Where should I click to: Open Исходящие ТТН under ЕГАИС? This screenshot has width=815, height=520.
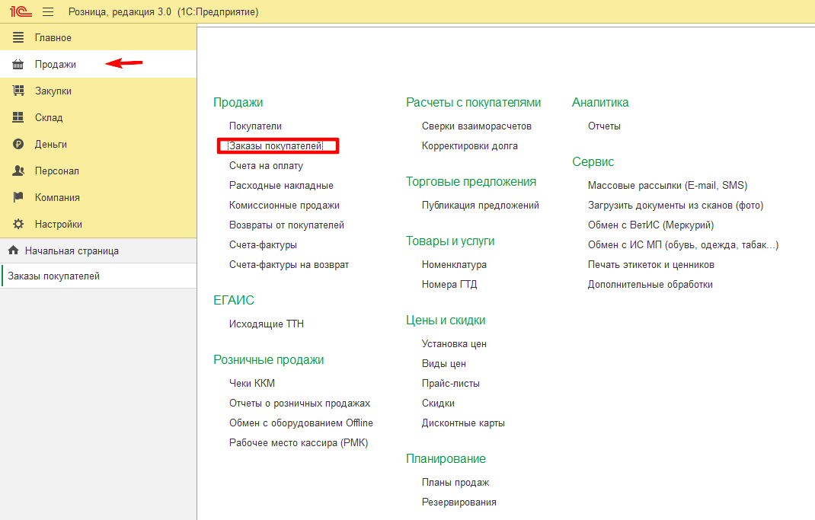[266, 324]
